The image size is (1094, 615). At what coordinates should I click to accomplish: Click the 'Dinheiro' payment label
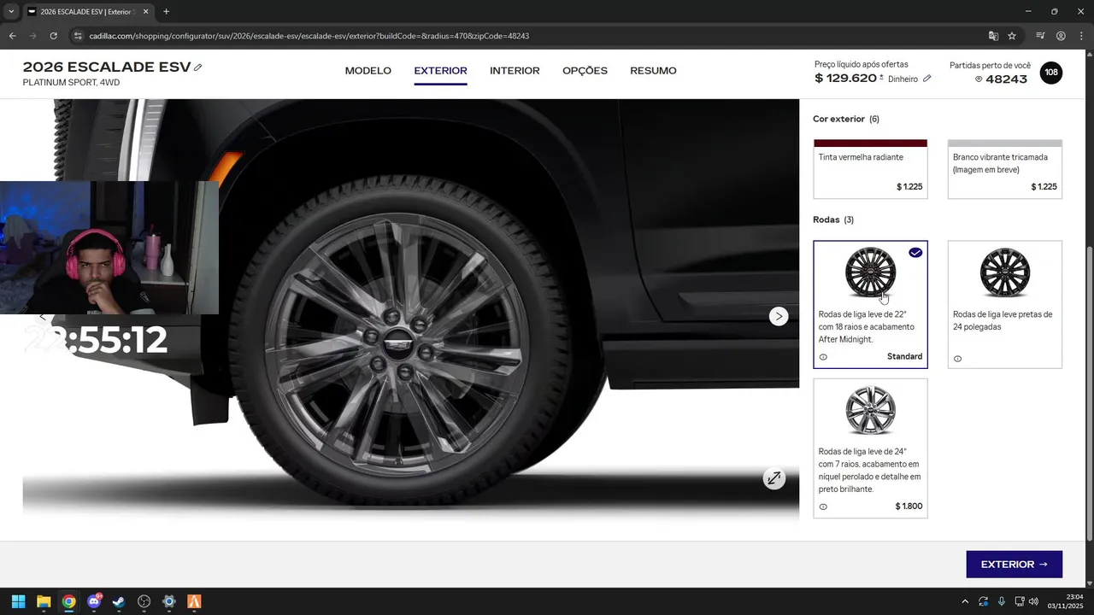click(903, 79)
